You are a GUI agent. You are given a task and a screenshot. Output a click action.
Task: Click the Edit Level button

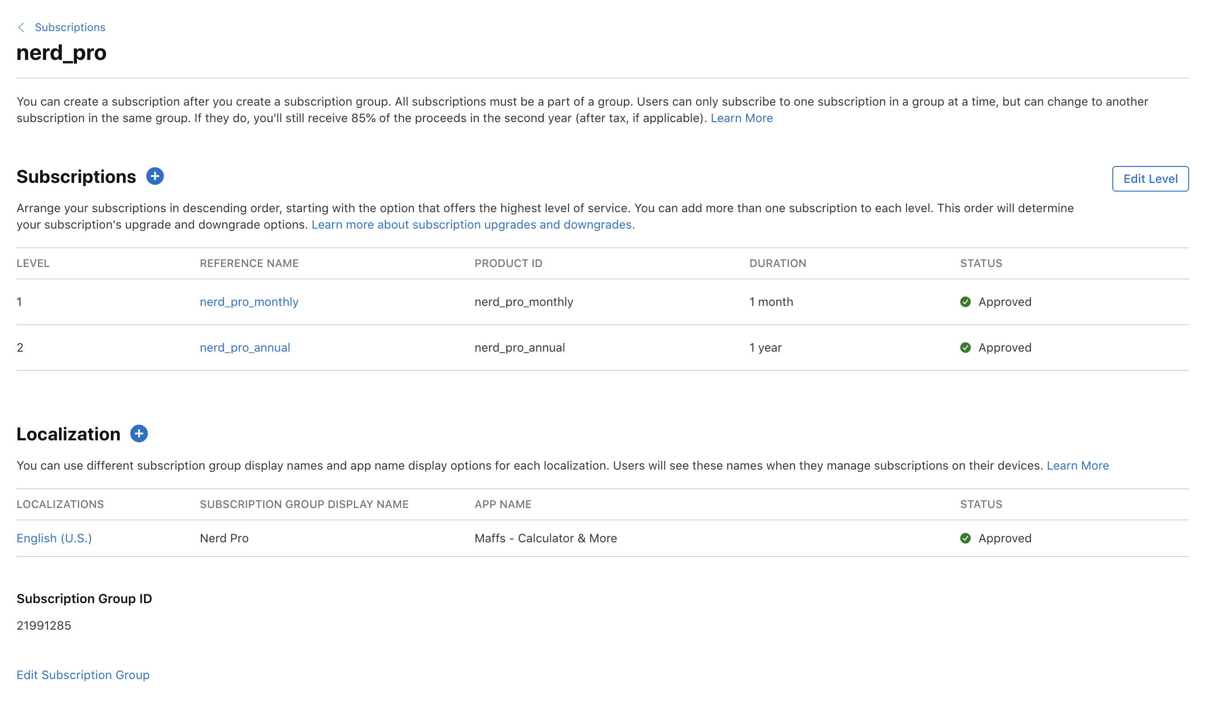coord(1150,178)
